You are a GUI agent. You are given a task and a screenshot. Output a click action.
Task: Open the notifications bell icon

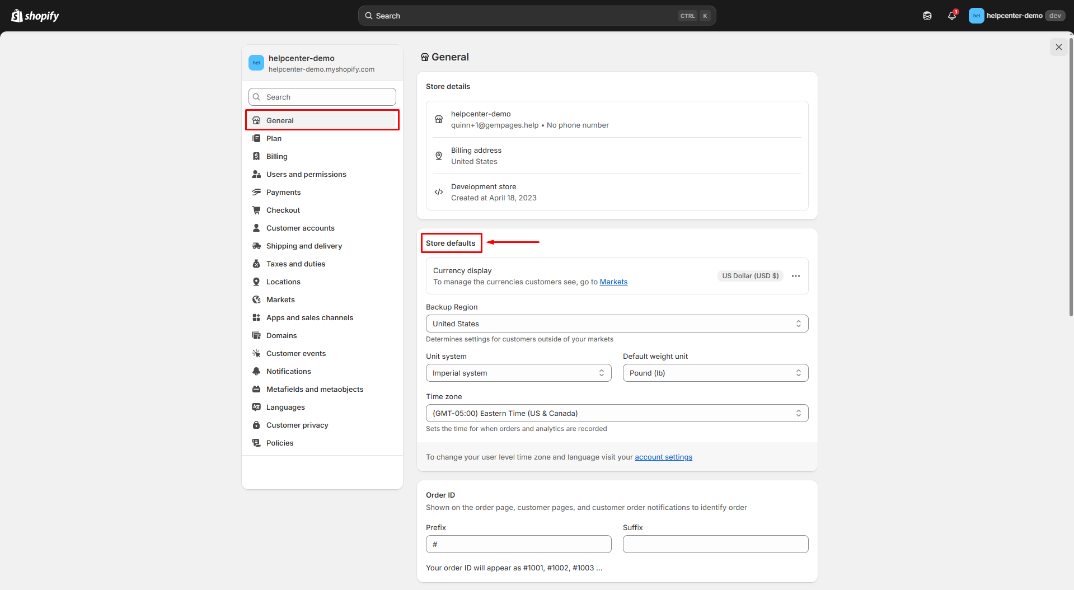pyautogui.click(x=951, y=16)
